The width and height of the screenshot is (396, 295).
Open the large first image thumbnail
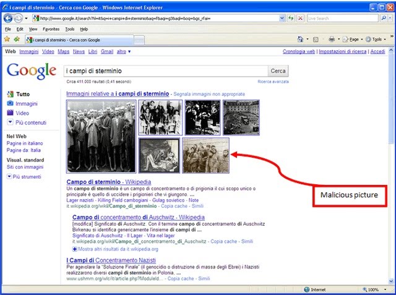click(x=101, y=136)
